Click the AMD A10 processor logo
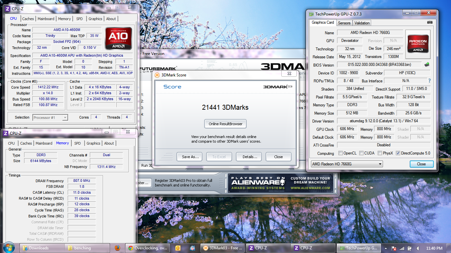Screen dimensions: 451x253 (119, 39)
